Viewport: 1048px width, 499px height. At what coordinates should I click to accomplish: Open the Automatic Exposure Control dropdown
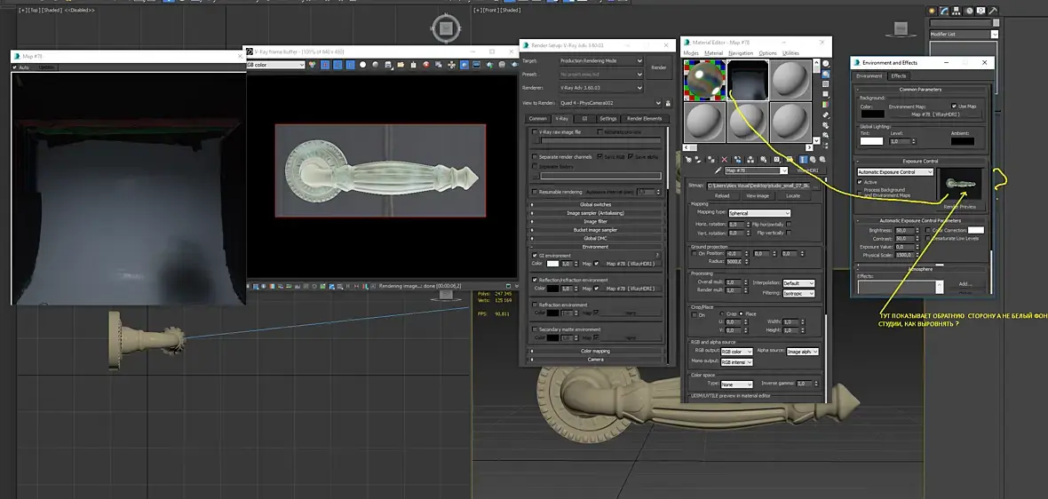coord(895,172)
